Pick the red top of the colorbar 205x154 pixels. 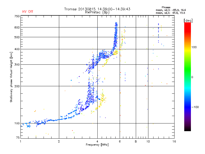coord(187,24)
